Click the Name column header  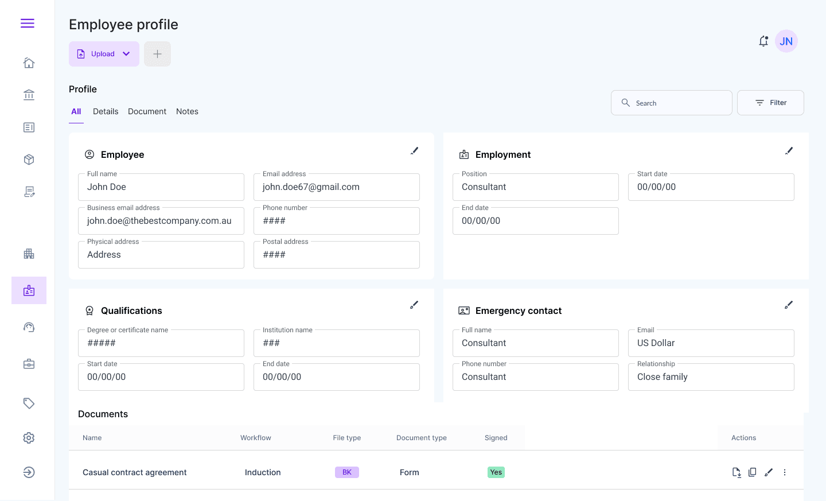click(x=92, y=438)
